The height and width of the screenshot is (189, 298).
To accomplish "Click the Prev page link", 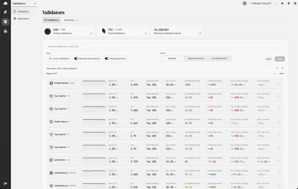I will 275,73.
